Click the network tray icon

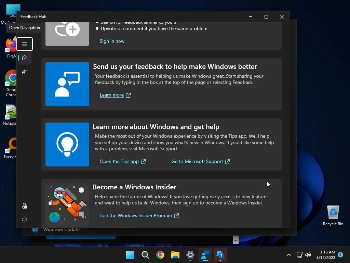[299, 255]
